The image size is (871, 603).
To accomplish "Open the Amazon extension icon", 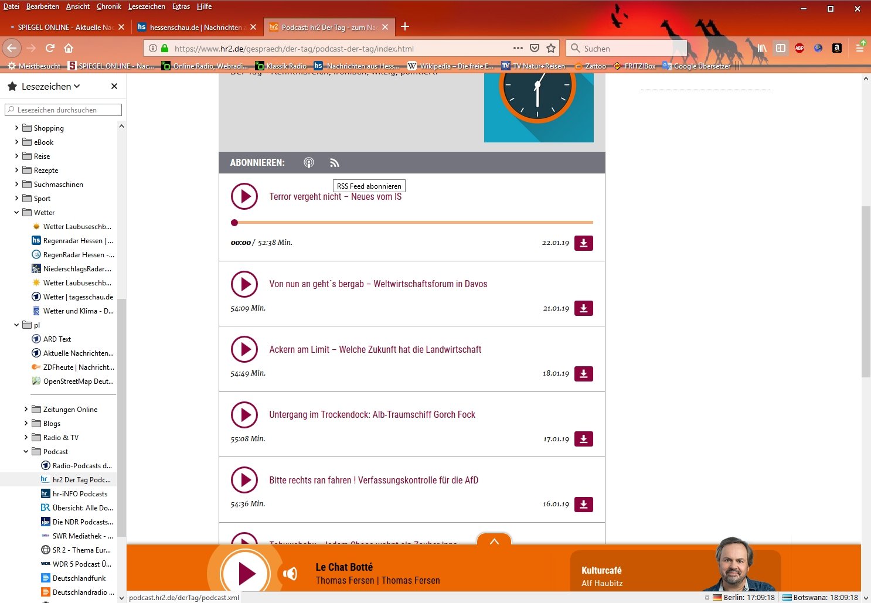I will pyautogui.click(x=837, y=48).
